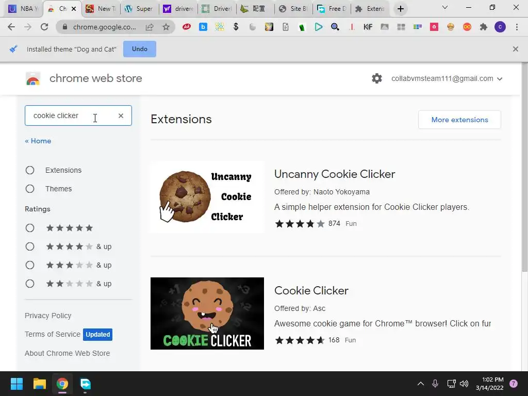Dismiss the installed theme notification bar

pos(516,49)
